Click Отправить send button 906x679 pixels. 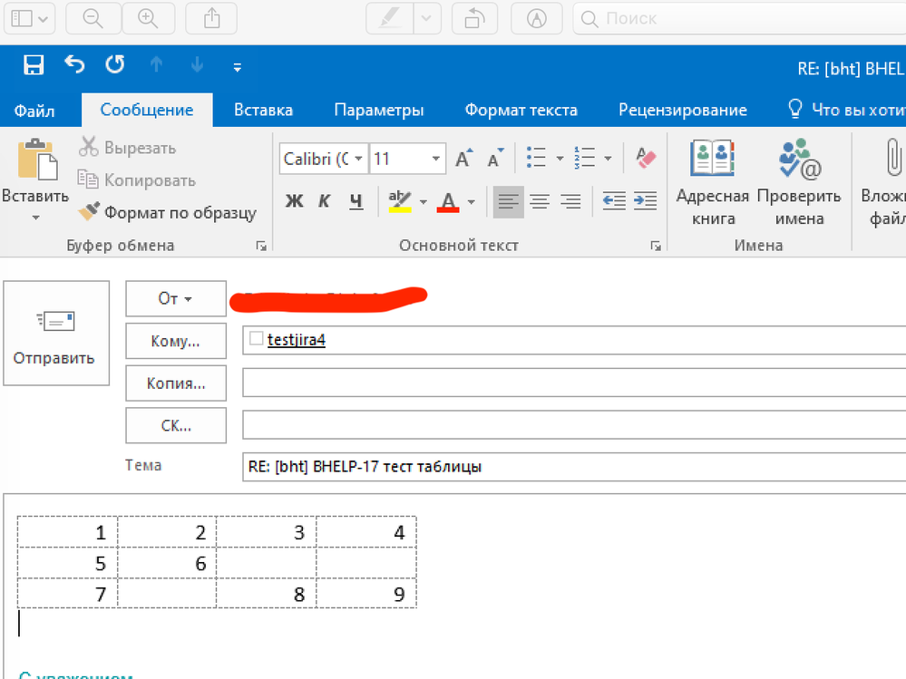(x=56, y=333)
